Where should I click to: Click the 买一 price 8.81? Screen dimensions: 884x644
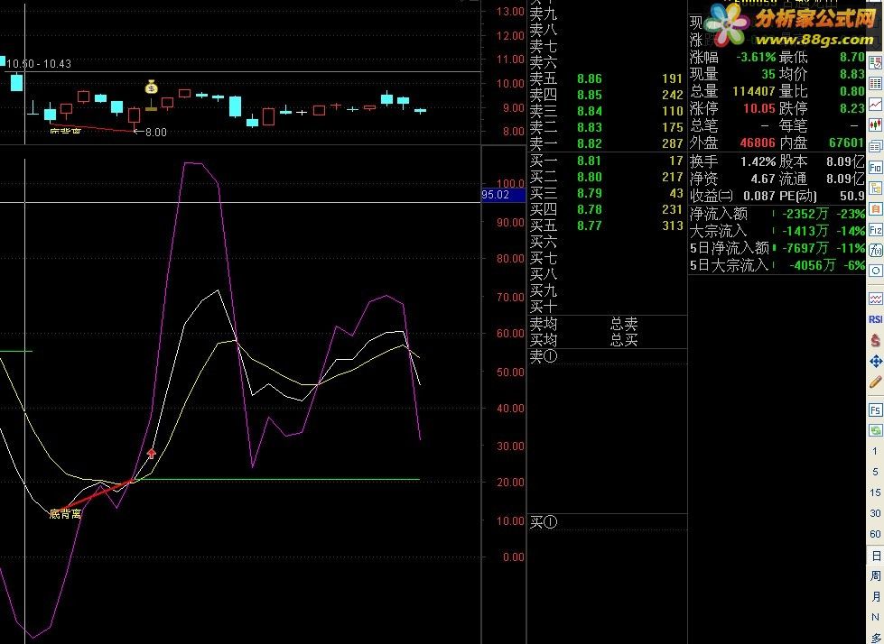tap(589, 161)
